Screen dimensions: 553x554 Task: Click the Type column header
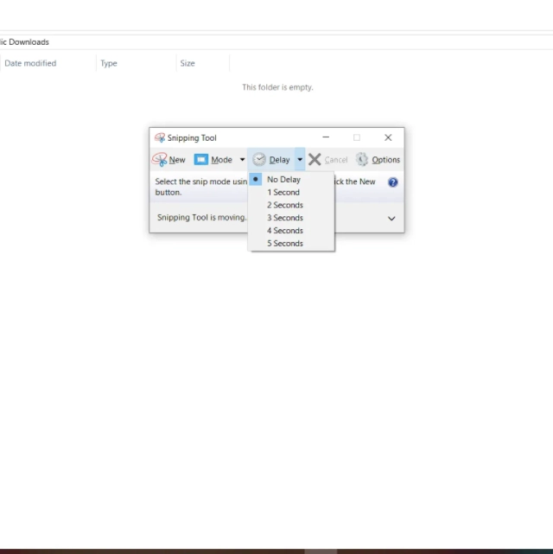tap(109, 63)
